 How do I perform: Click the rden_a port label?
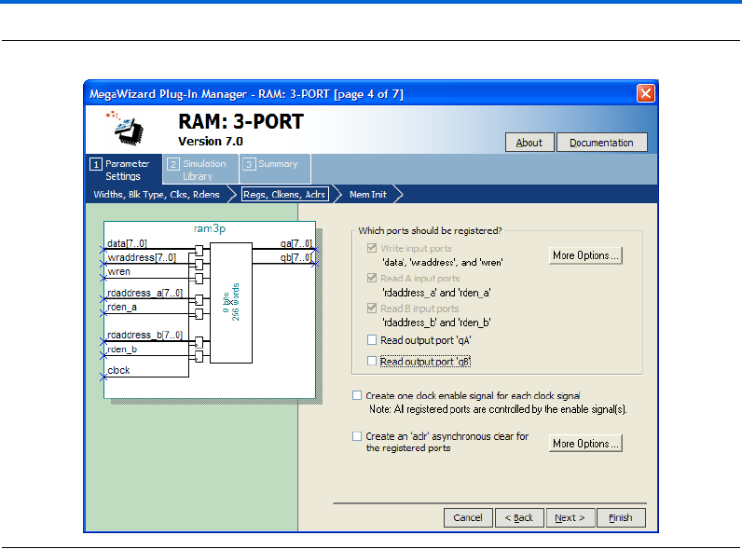click(122, 307)
